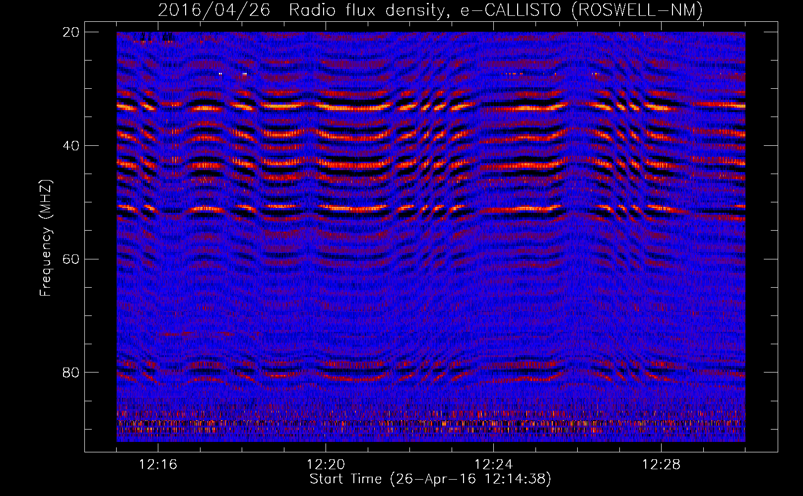803x496 pixels.
Task: Click the '80' frequency tick label
Action: pyautogui.click(x=71, y=372)
